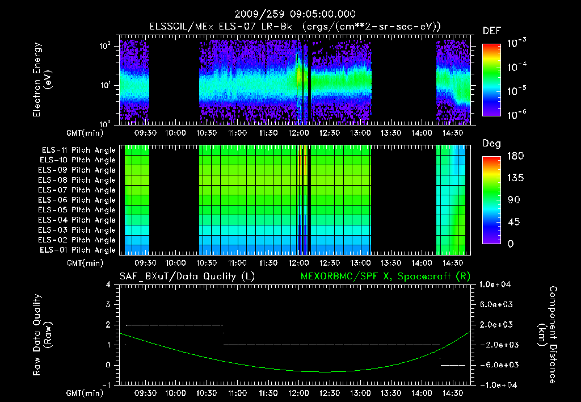Select the ELS-03 Pitch Angle row label
The width and height of the screenshot is (581, 402).
(77, 230)
